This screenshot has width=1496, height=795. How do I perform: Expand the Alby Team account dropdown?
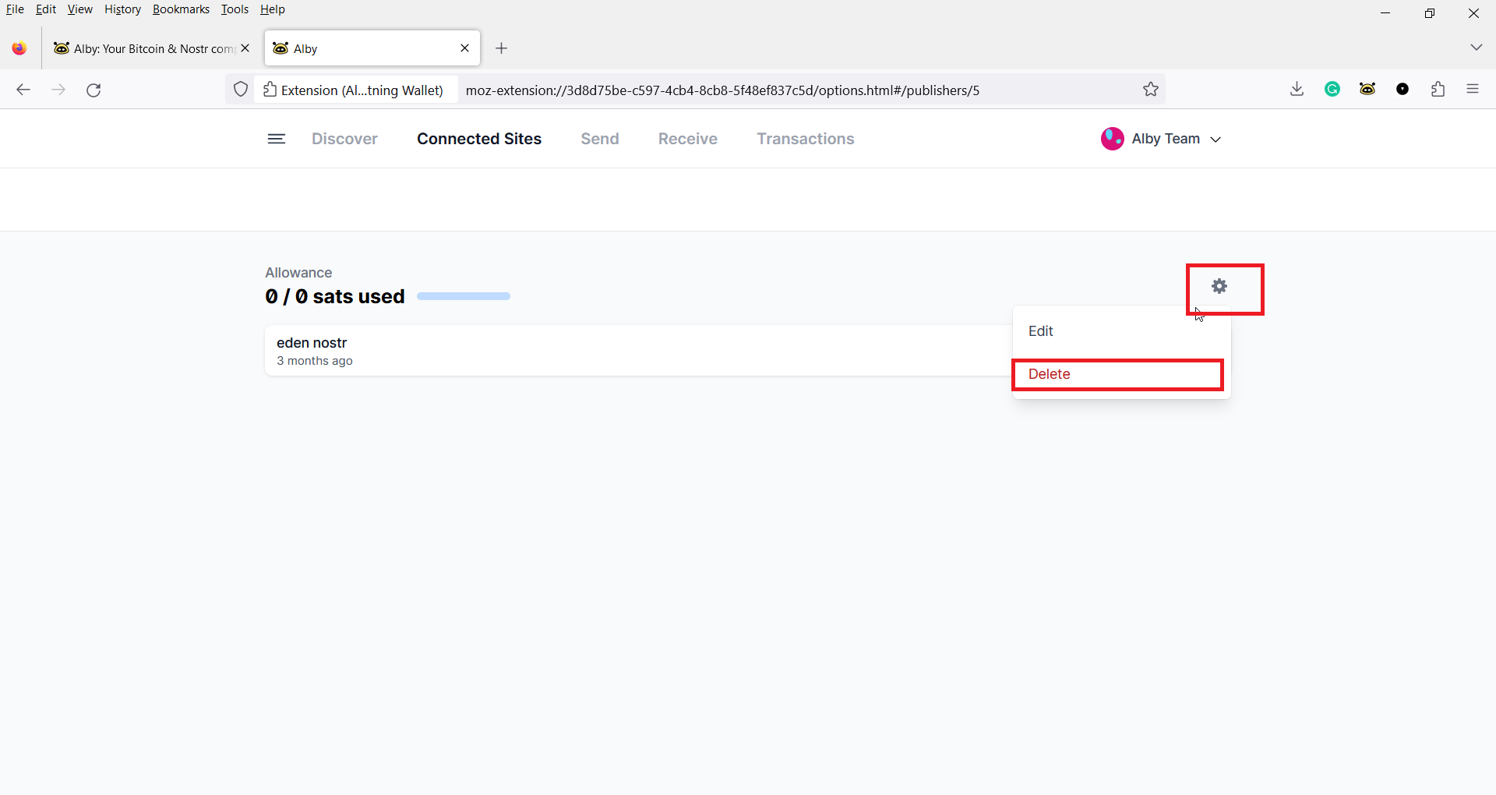coord(1161,139)
